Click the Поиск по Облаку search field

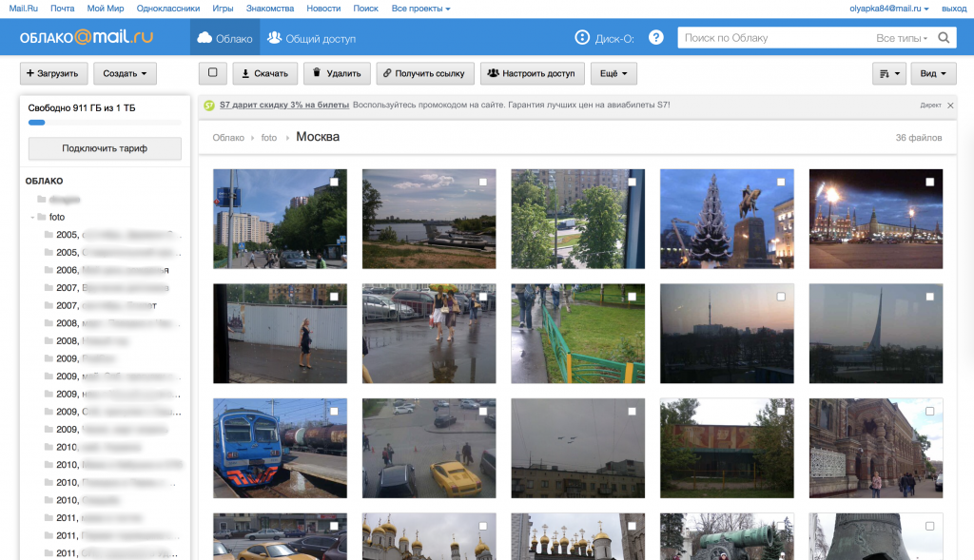(x=776, y=38)
